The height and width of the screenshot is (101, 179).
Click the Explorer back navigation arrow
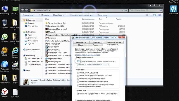tap(23, 10)
